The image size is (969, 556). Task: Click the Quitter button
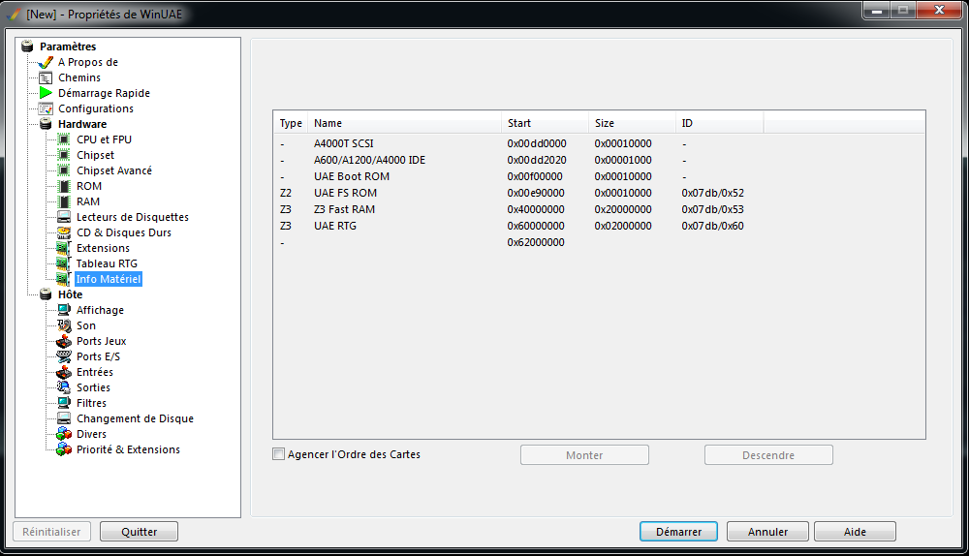click(139, 531)
